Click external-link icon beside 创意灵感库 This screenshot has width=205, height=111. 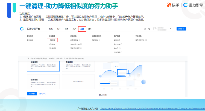point(80,40)
